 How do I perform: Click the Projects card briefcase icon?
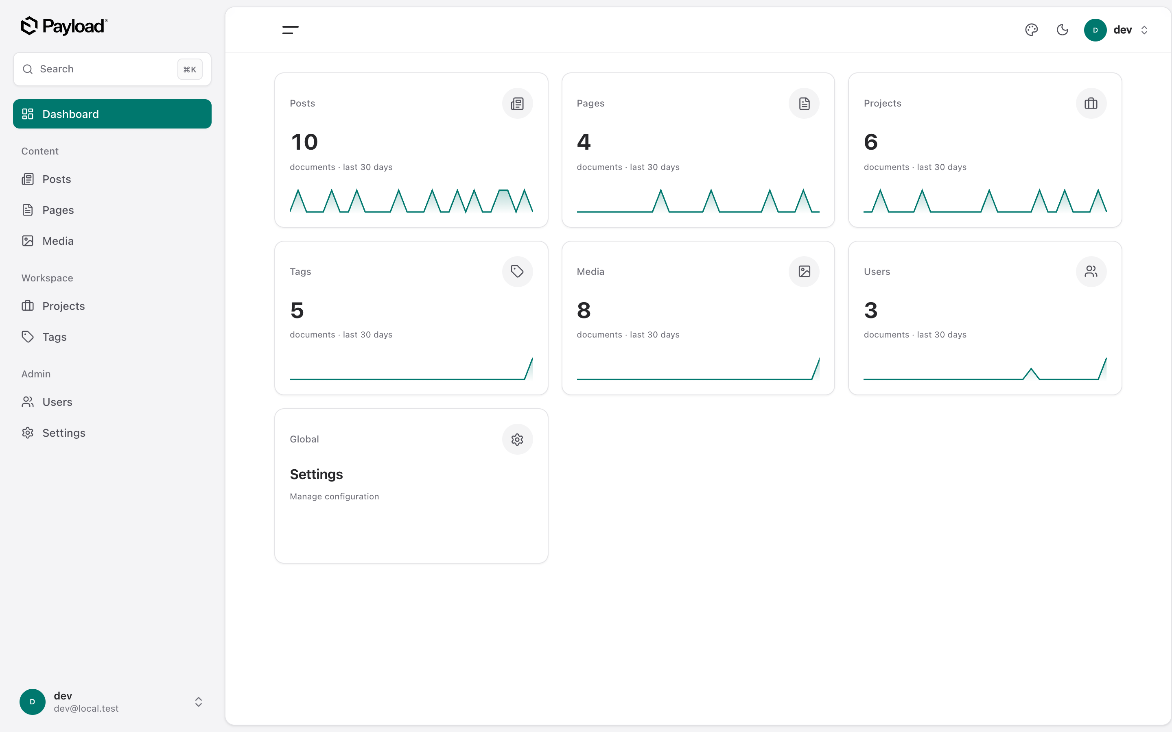pos(1091,103)
